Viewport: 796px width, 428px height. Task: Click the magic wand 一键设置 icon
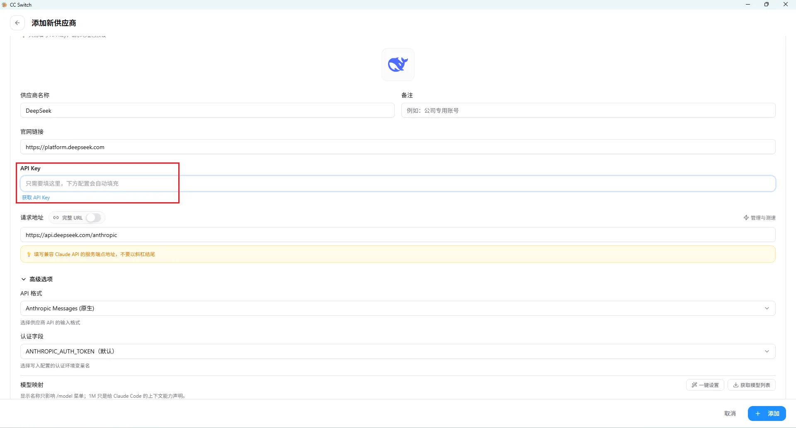tap(694, 385)
